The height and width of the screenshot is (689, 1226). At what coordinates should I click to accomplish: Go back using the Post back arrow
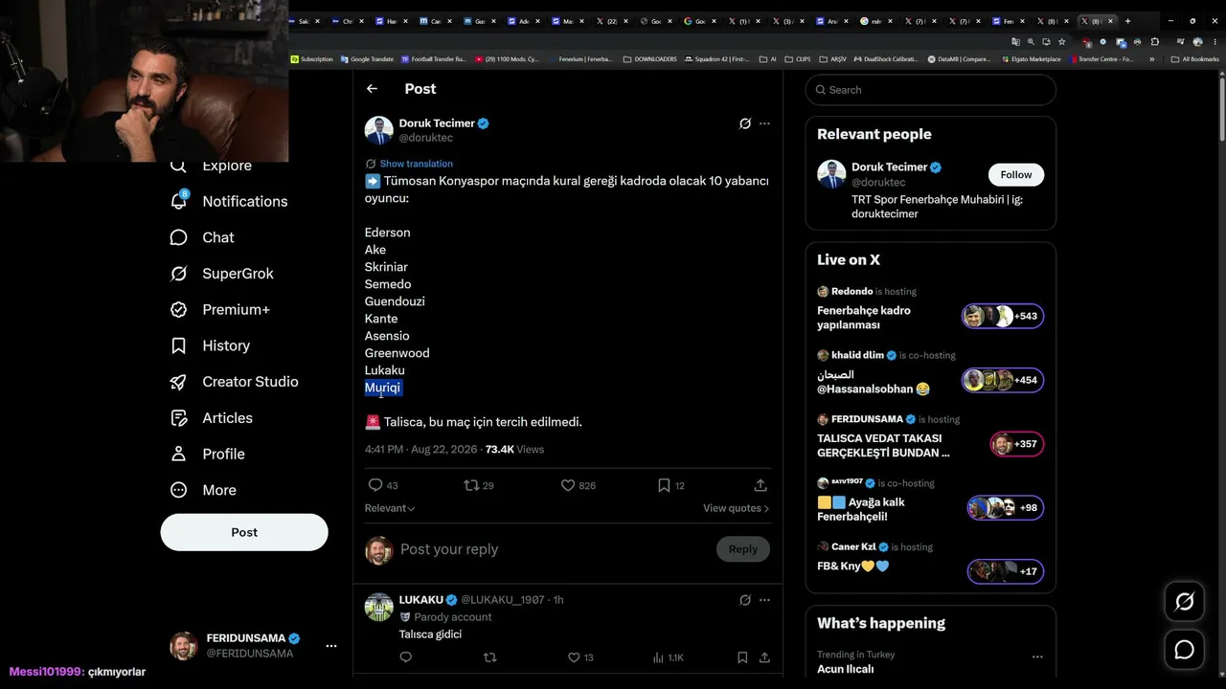pyautogui.click(x=372, y=89)
